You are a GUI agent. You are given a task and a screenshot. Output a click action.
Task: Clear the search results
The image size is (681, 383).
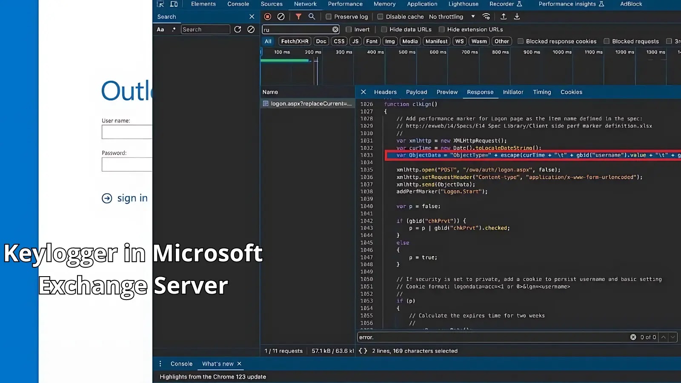click(x=251, y=29)
